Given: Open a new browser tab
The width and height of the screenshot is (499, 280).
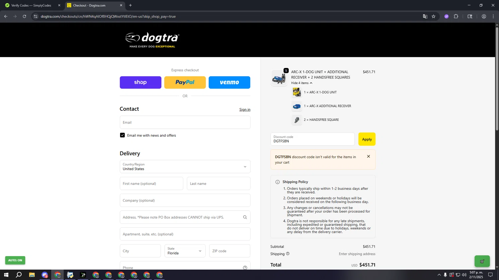Looking at the screenshot, I should (x=130, y=5).
